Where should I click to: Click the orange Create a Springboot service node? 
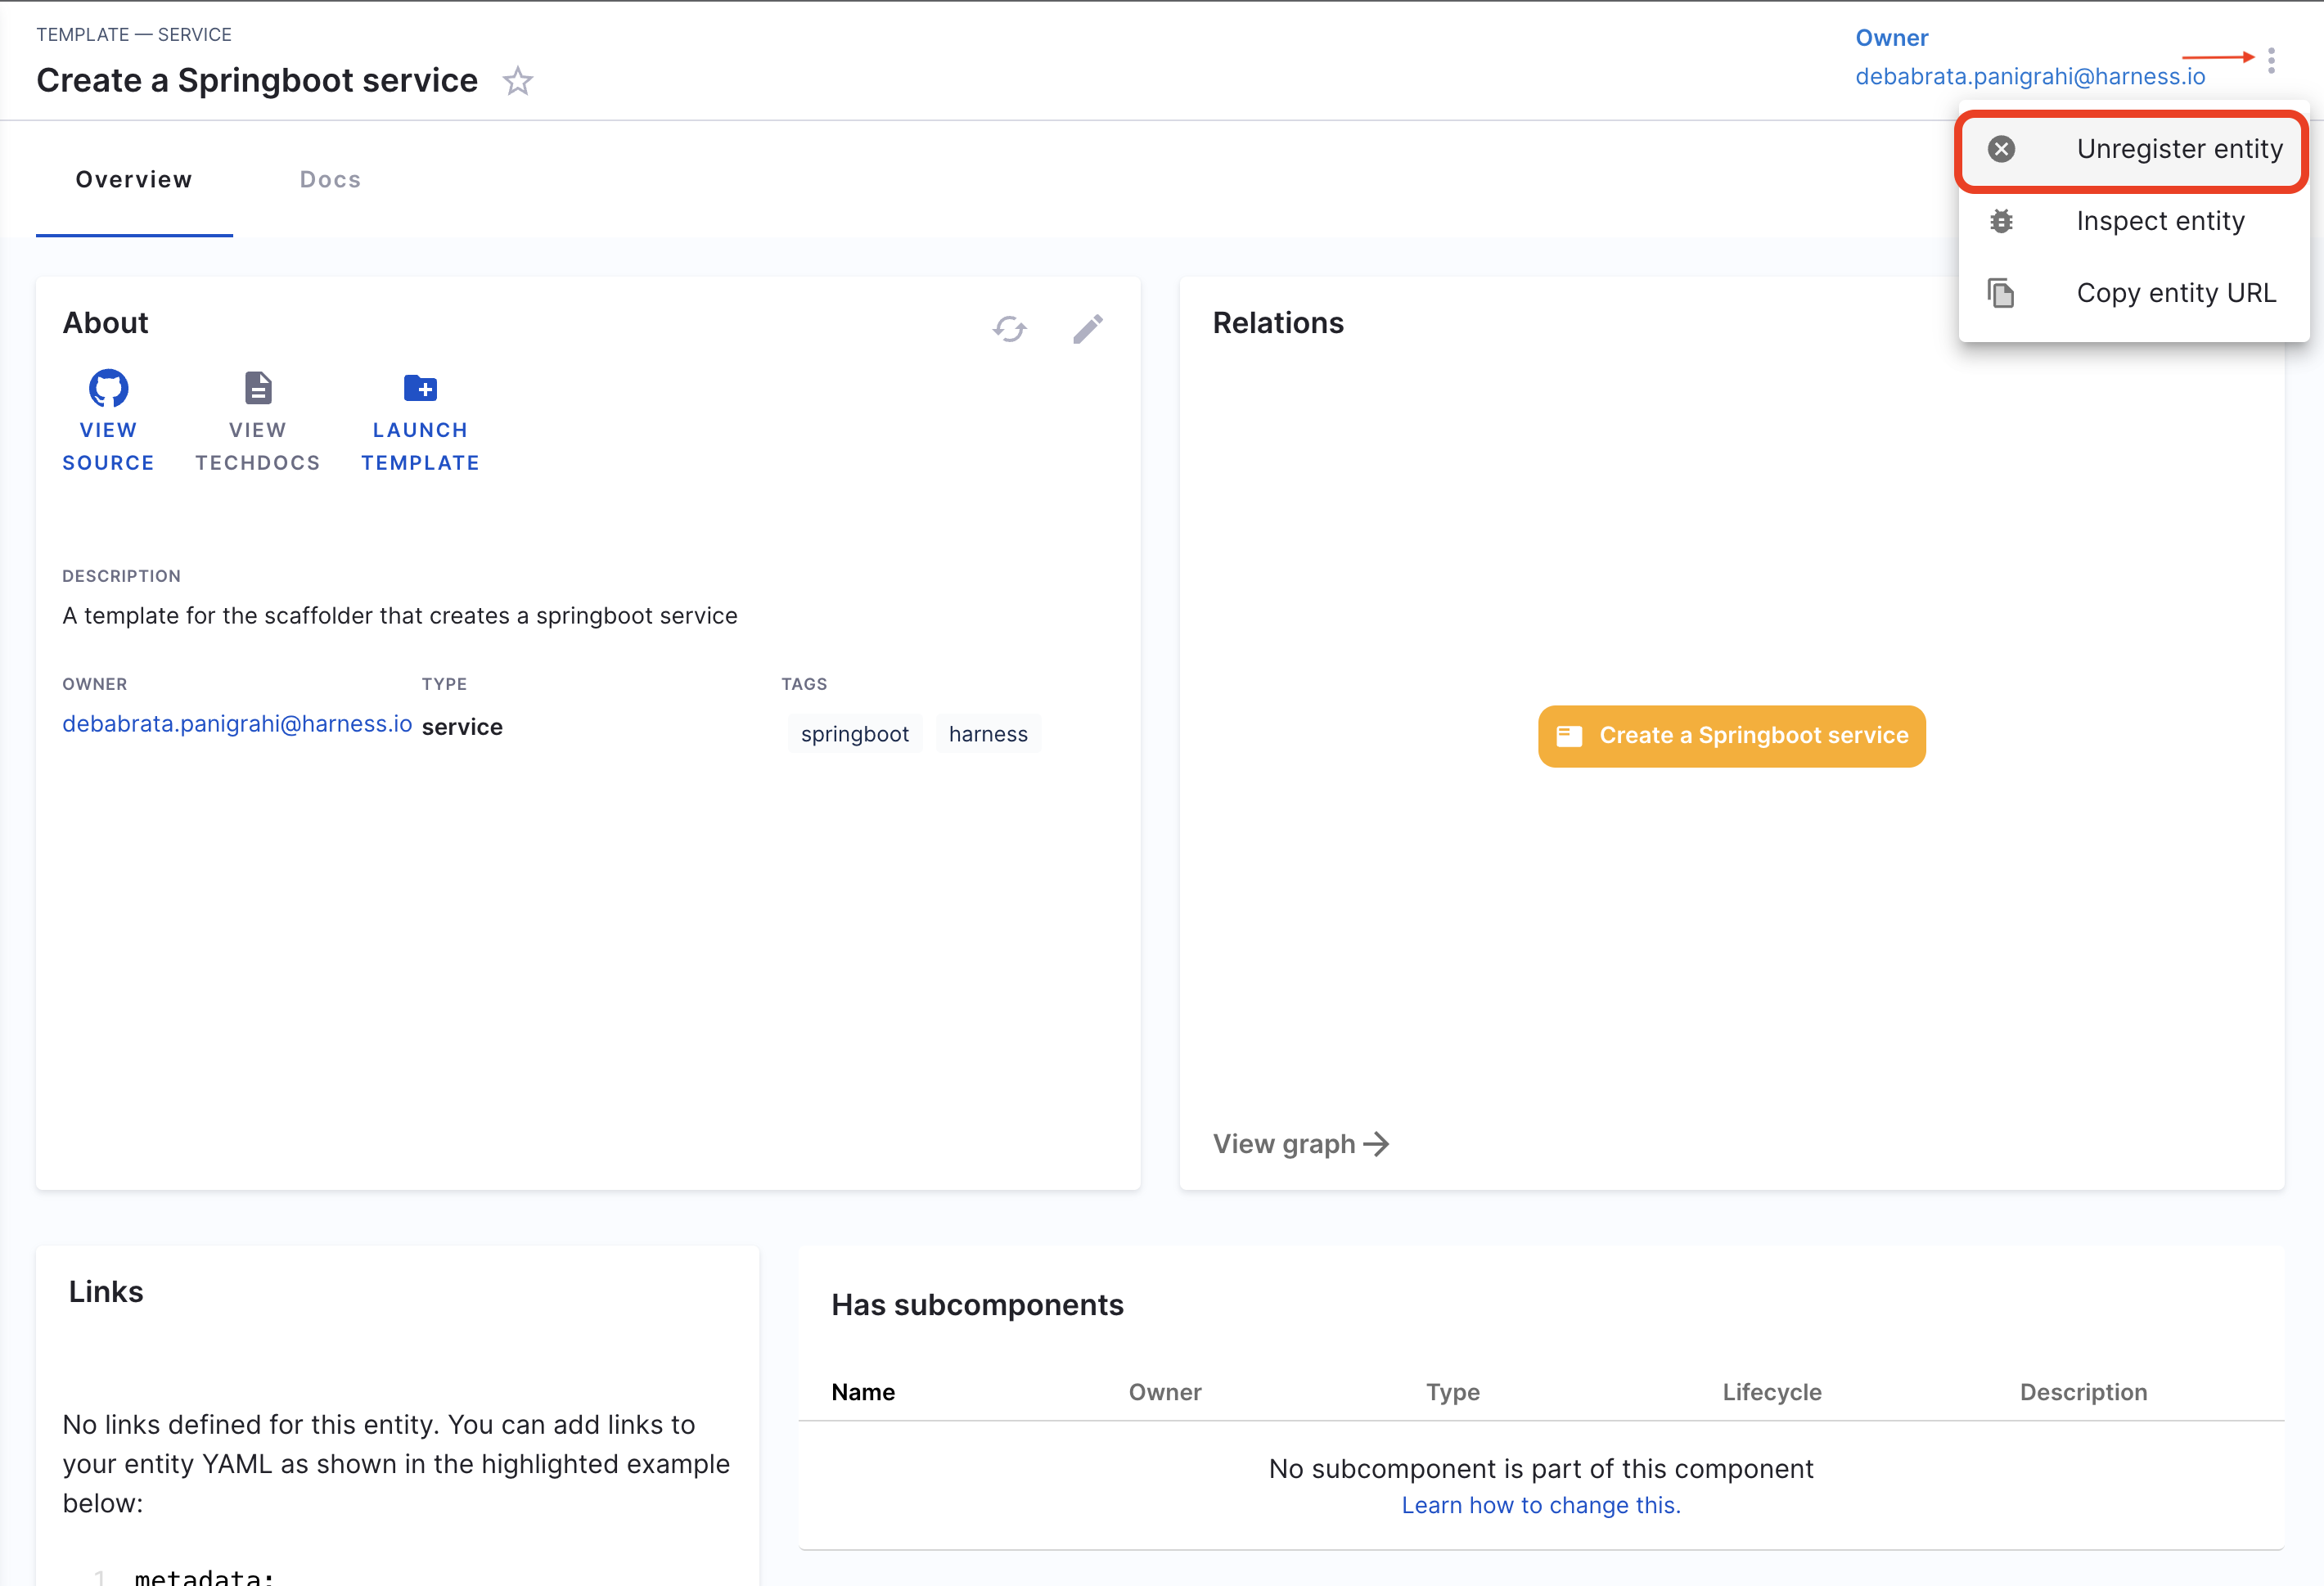pos(1731,736)
